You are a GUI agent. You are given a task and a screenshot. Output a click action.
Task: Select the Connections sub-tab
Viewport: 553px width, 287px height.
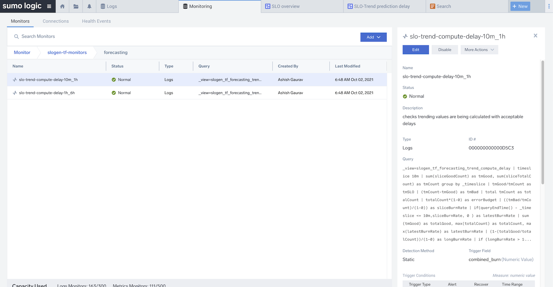(56, 21)
